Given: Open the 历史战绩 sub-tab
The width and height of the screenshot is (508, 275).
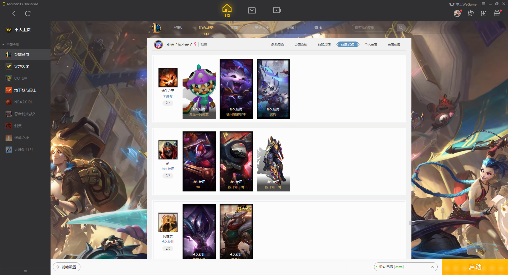Looking at the screenshot, I should (301, 44).
